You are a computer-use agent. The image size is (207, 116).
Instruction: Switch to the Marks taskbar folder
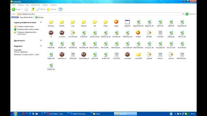pyautogui.click(x=102, y=114)
